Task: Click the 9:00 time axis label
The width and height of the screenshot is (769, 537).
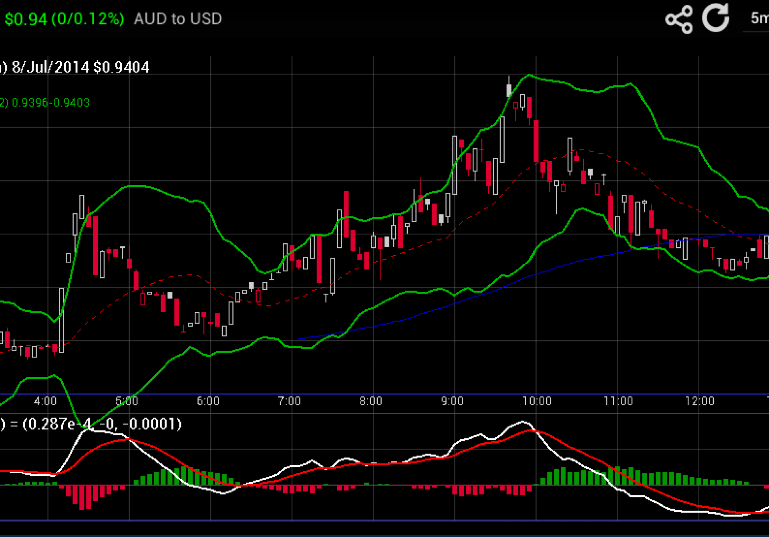Action: 452,401
